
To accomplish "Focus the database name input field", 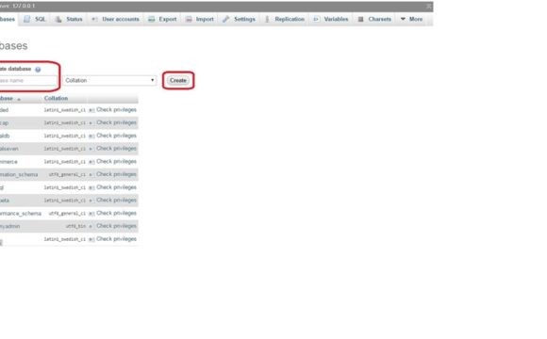I will 28,80.
